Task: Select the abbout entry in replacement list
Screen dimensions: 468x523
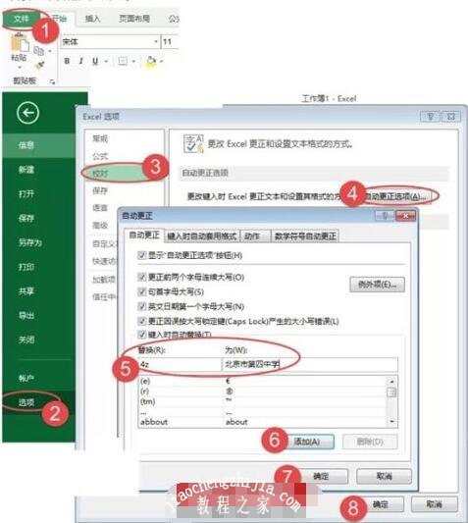Action: [x=262, y=422]
